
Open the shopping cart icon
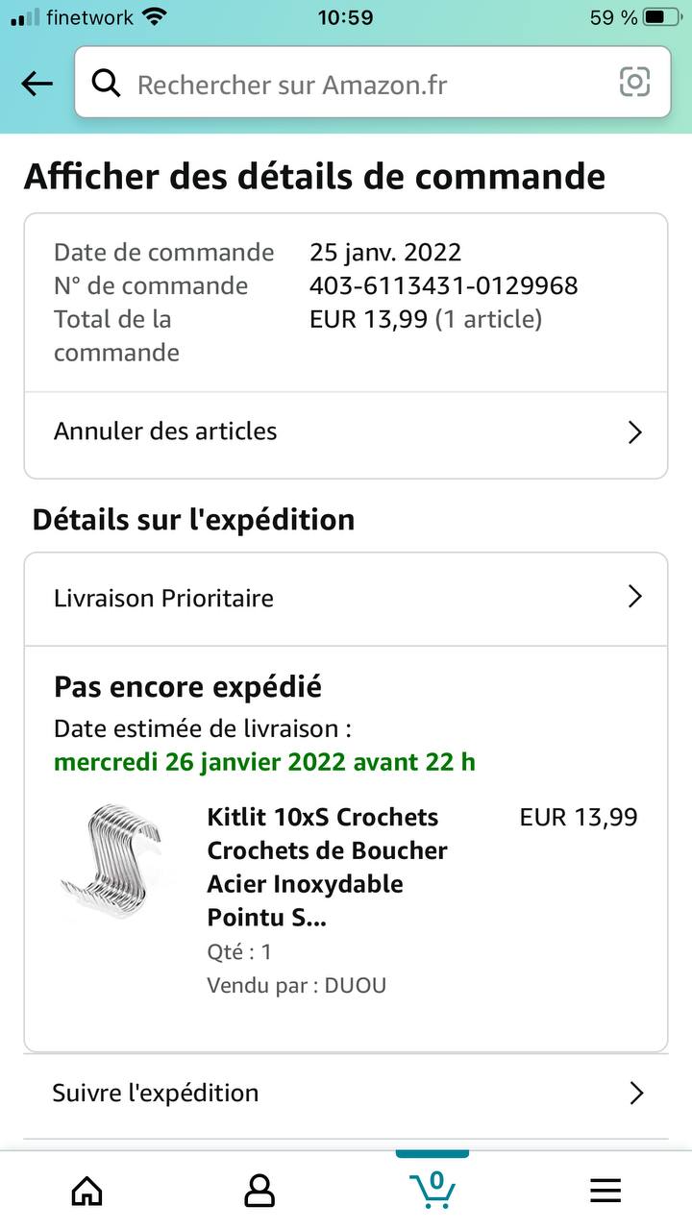tap(432, 1189)
